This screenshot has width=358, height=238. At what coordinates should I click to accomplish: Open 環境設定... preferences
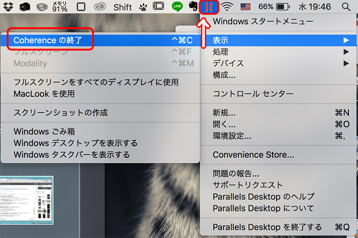(x=278, y=136)
